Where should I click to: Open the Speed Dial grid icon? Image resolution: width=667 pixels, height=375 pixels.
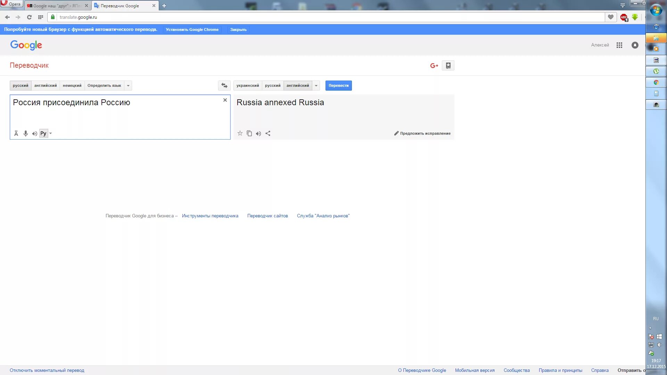pos(41,17)
